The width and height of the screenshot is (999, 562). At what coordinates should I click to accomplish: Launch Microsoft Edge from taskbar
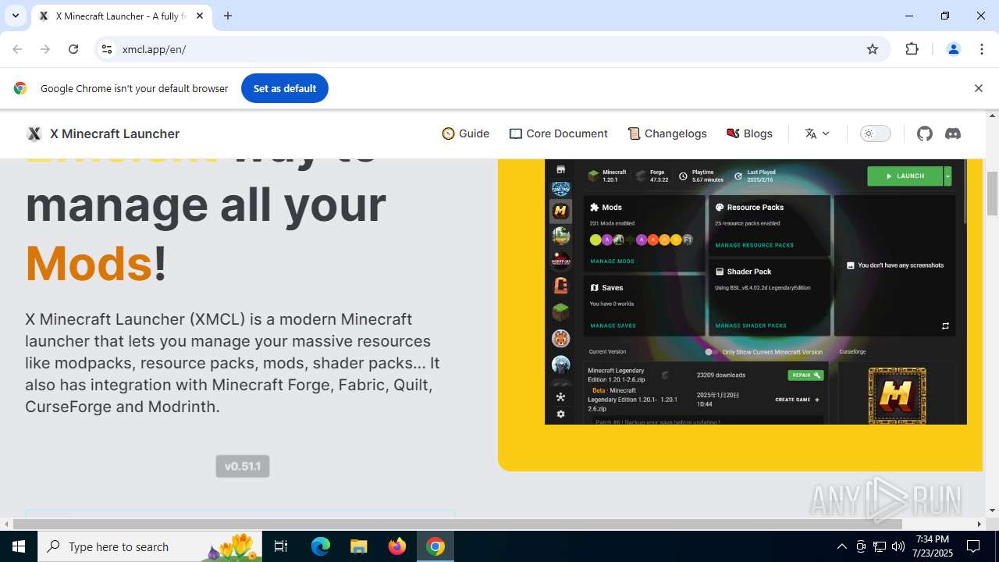321,546
